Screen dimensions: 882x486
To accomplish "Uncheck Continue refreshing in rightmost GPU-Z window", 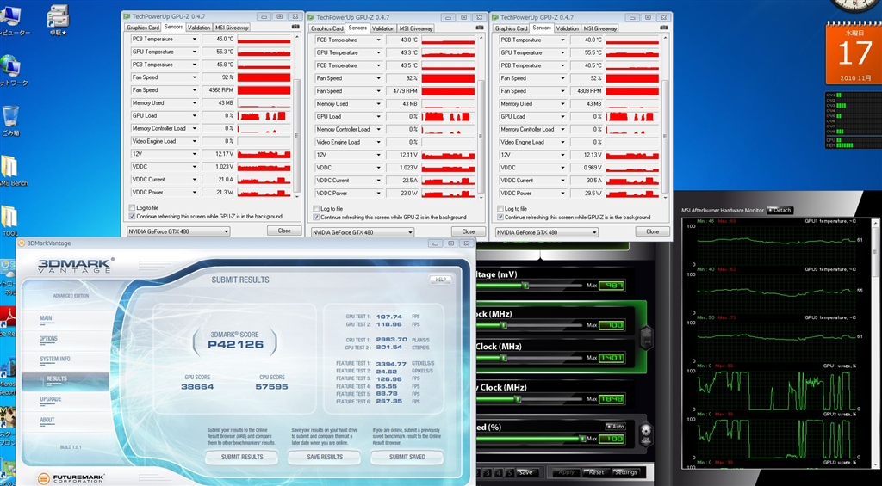I will 500,218.
